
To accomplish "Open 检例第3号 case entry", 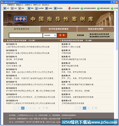I will tap(87, 58).
